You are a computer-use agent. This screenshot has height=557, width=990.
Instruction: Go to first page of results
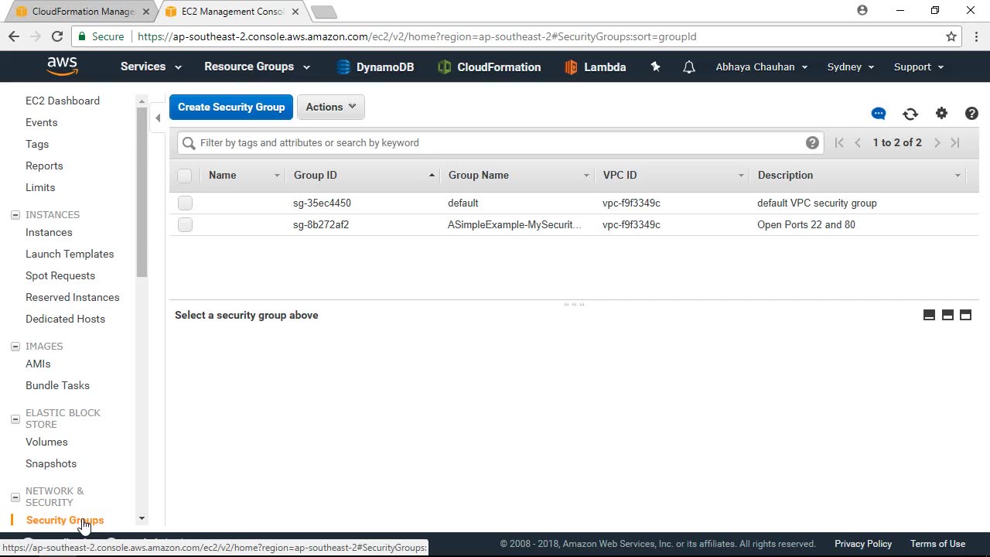[x=839, y=142]
